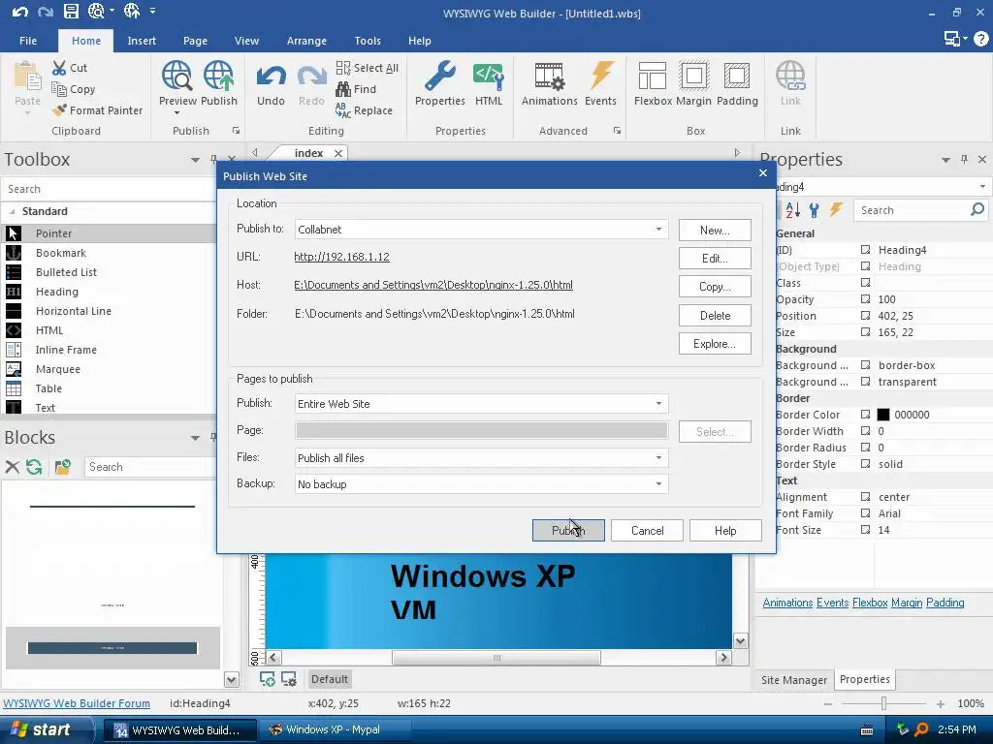Click the Explore... button
993x744 pixels.
point(715,344)
